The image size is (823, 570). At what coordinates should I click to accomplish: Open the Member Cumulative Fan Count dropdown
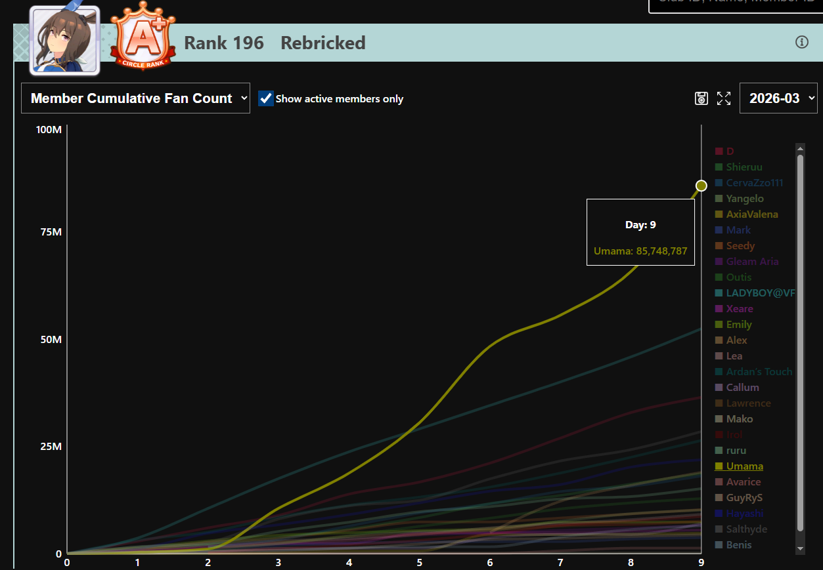tap(135, 98)
